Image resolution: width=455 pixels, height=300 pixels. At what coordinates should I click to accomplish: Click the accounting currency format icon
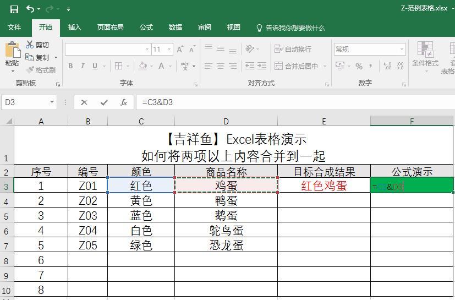tap(340, 66)
